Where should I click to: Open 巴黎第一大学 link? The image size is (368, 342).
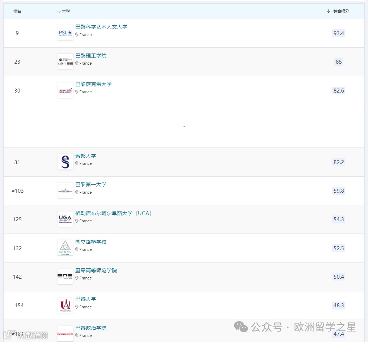(91, 184)
